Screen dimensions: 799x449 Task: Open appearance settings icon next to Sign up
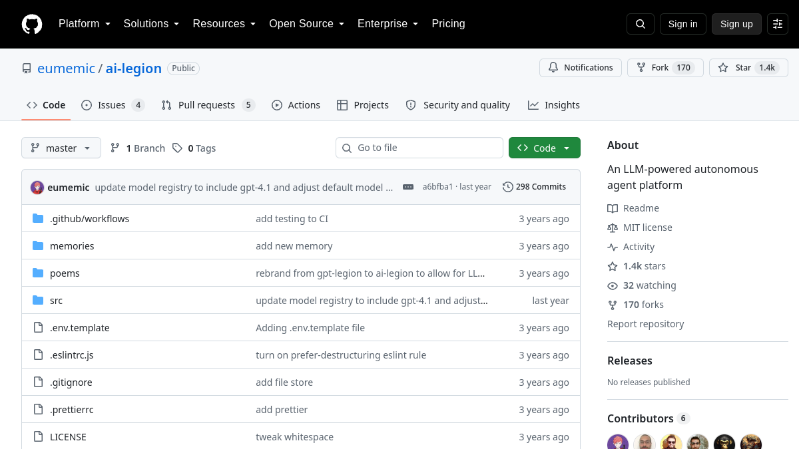[x=778, y=24]
